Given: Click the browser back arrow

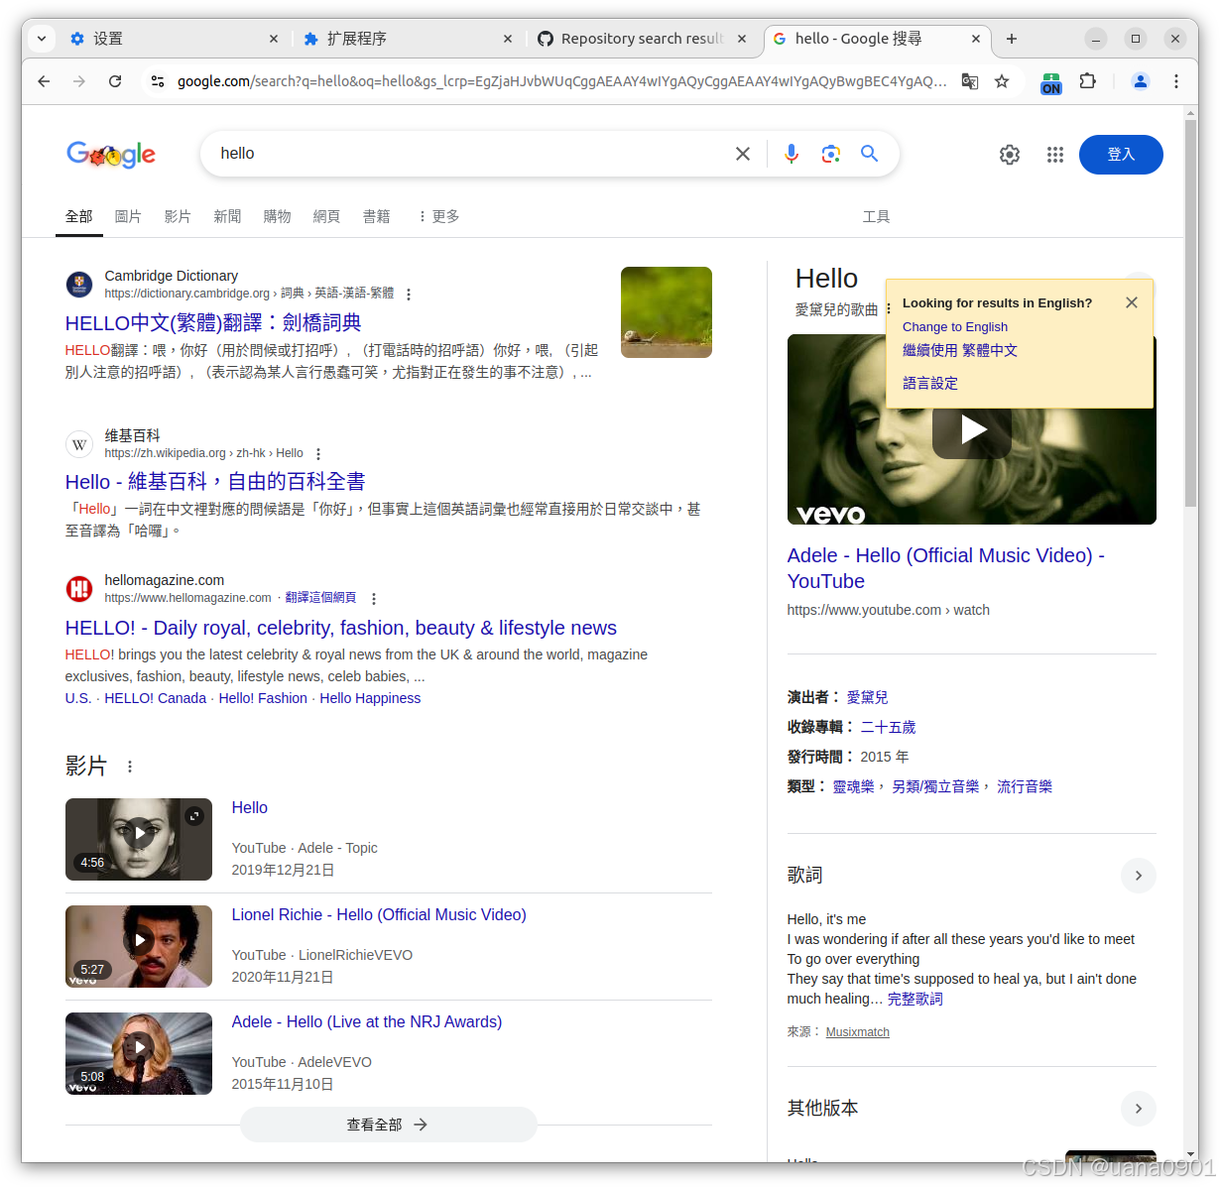Looking at the screenshot, I should 44,81.
